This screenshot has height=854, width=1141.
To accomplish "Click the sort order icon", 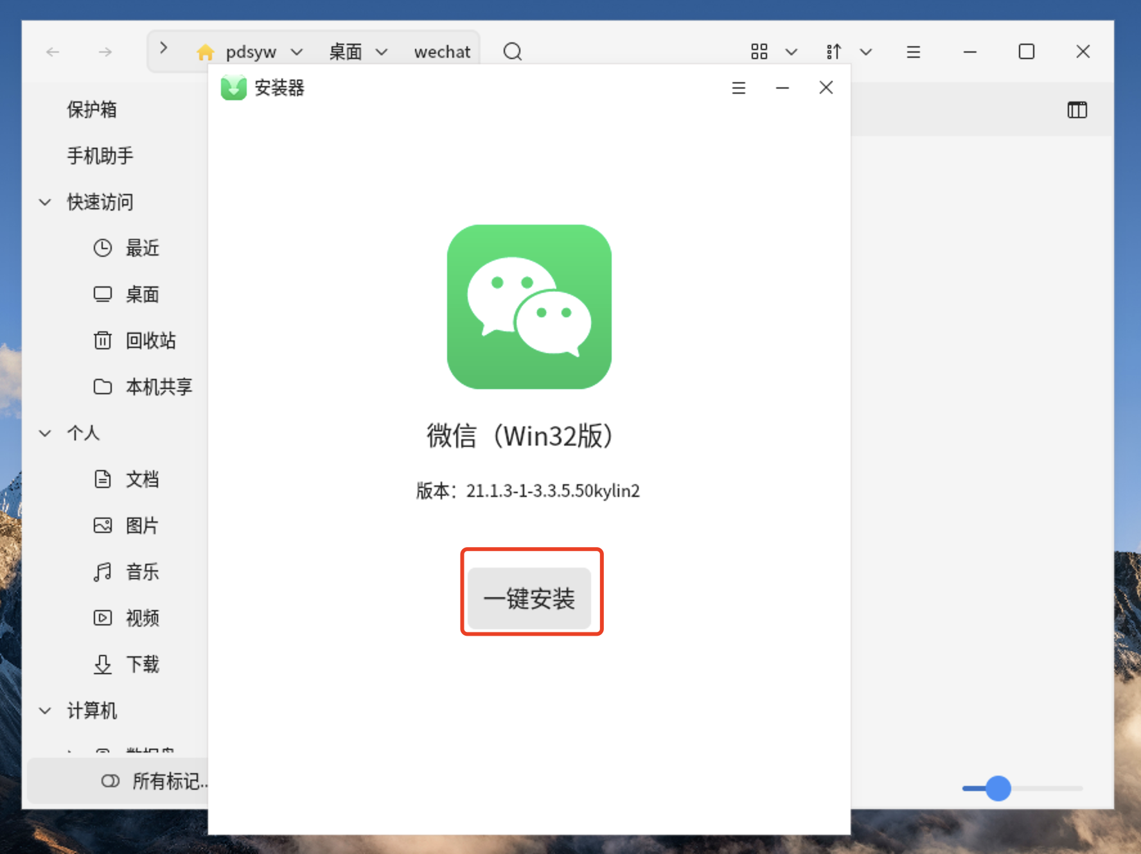I will tap(833, 51).
